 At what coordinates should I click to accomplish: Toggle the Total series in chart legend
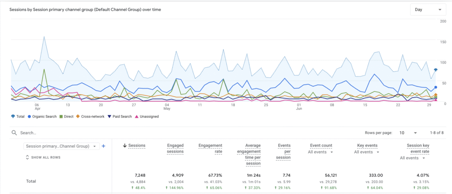18,117
